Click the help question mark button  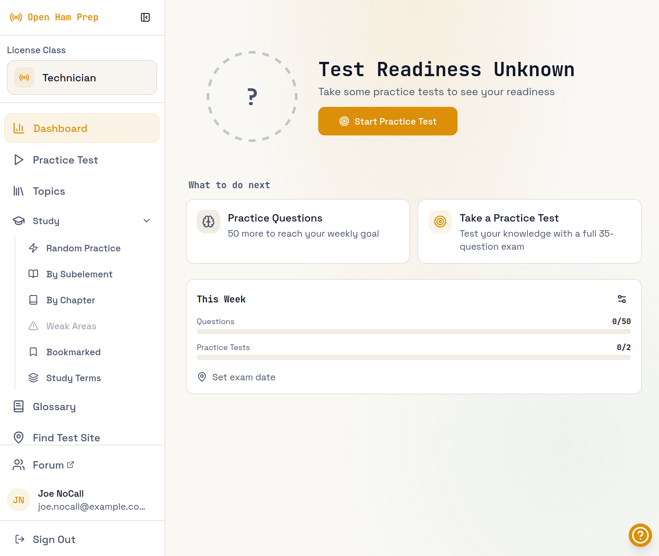coord(640,535)
